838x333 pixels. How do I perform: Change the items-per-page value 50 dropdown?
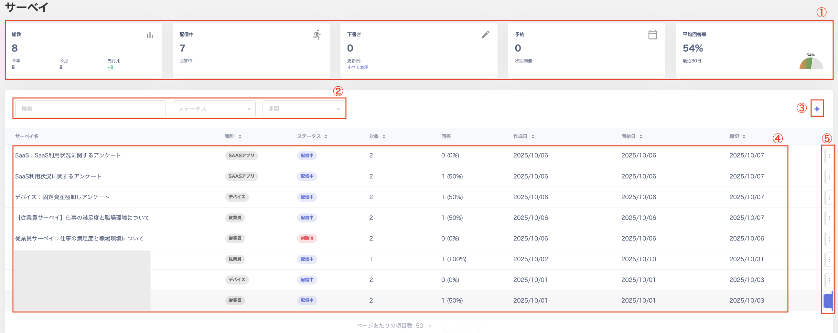click(x=423, y=326)
